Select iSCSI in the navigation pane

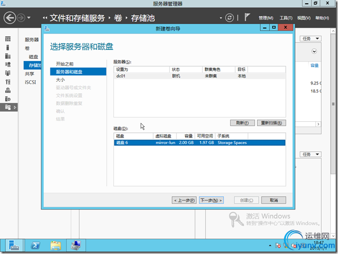[30, 82]
